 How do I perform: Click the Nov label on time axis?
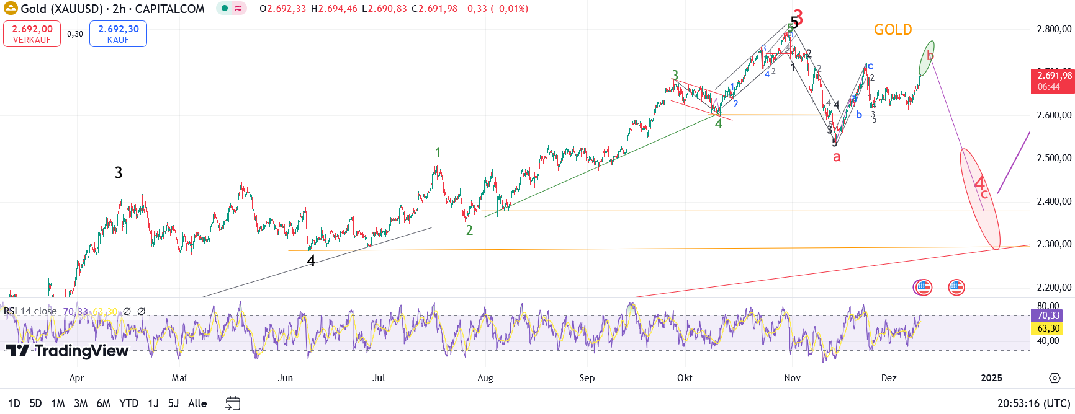[792, 378]
